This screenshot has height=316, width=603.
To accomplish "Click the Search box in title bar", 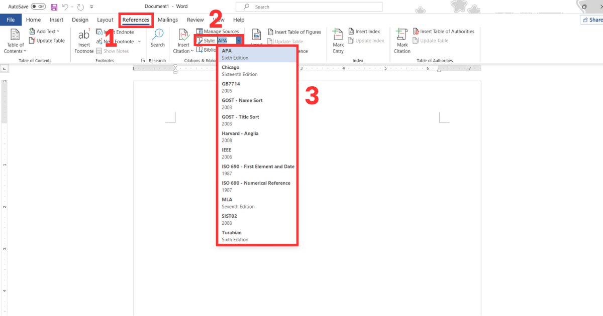I will click(x=309, y=7).
